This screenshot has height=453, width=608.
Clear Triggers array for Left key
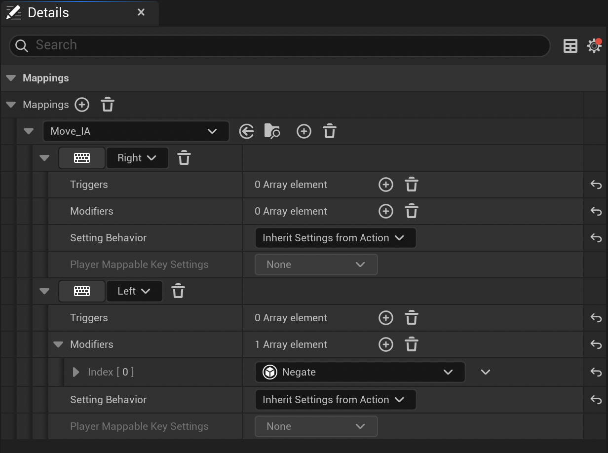[412, 318]
